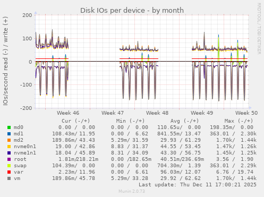Click the '200' y-axis label
The width and height of the screenshot is (264, 197).
pos(27,15)
